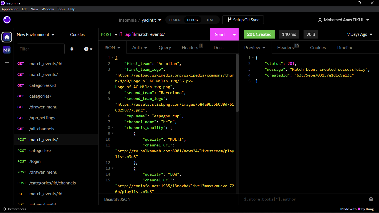The height and width of the screenshot is (213, 379).
Task: Open Mohamed Anas FIKHI account dropdown
Action: pyautogui.click(x=343, y=20)
